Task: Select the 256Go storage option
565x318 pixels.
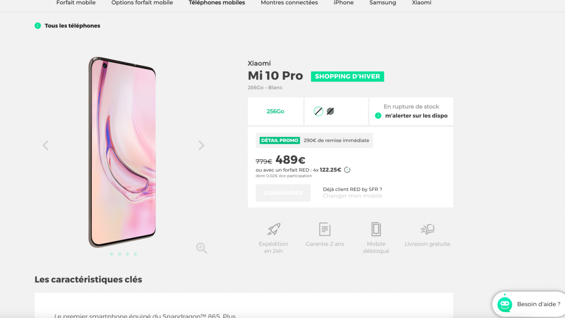Action: 275,111
